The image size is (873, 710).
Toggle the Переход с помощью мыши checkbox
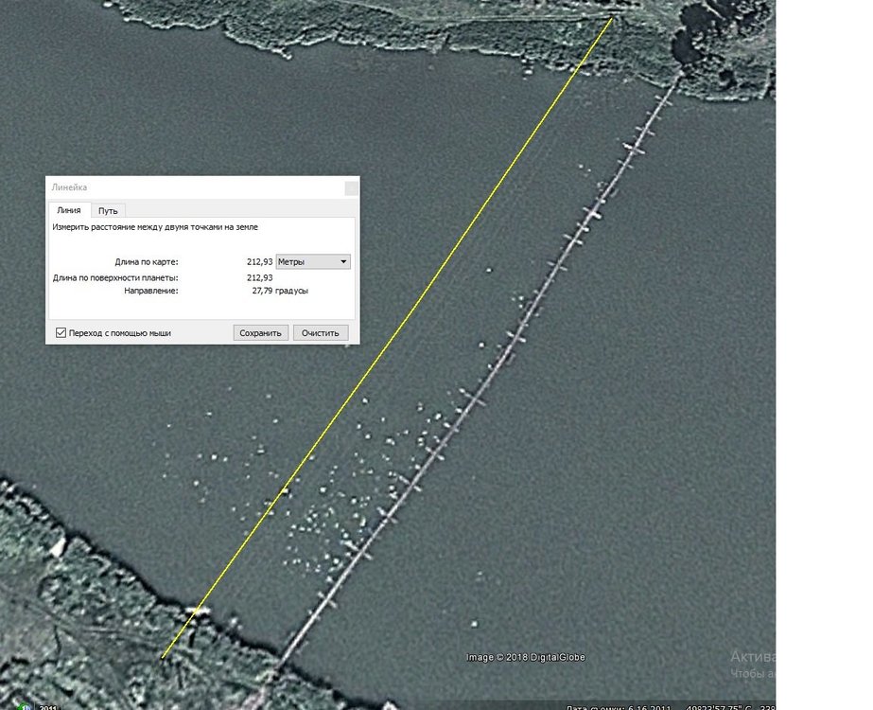(x=61, y=333)
